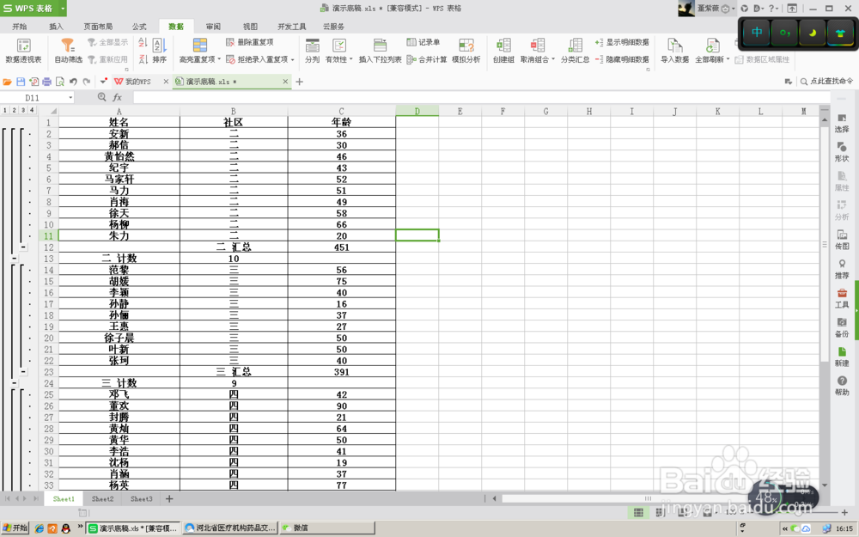Image resolution: width=859 pixels, height=537 pixels.
Task: Click the Print Preview icon
Action: (x=60, y=82)
